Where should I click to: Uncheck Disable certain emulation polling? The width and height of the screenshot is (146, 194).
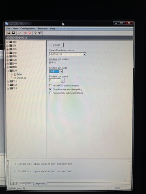[x=50, y=89]
